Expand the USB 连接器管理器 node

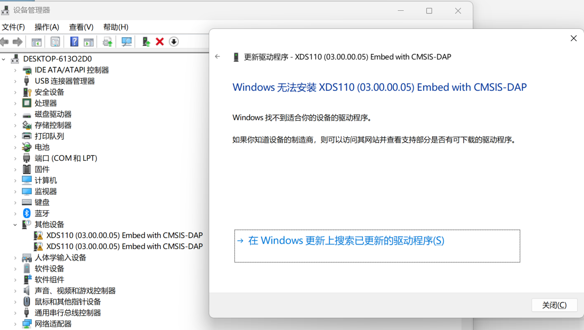tap(15, 81)
